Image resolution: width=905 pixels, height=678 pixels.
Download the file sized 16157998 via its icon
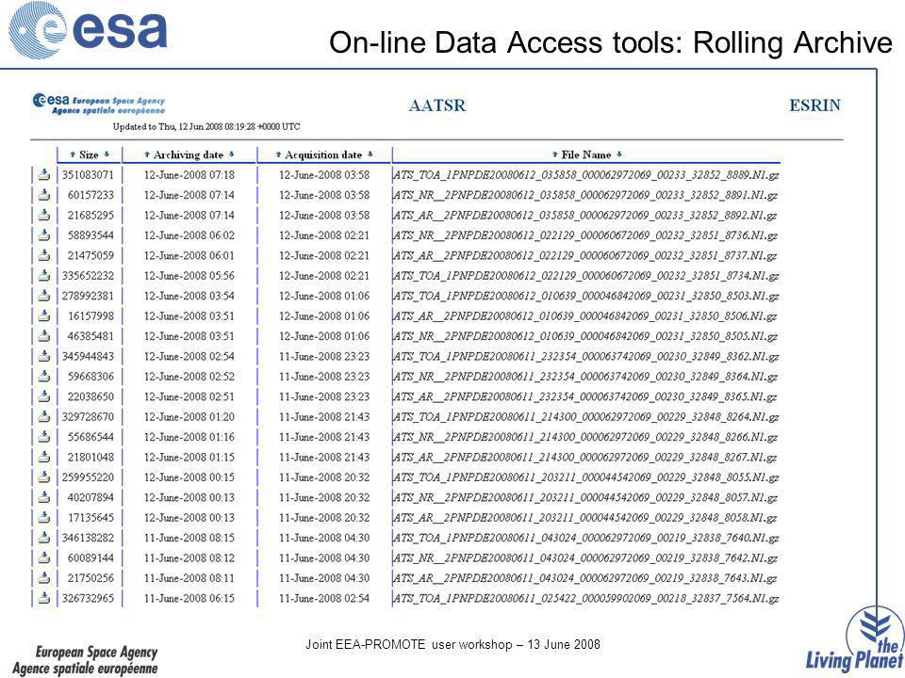(x=44, y=316)
